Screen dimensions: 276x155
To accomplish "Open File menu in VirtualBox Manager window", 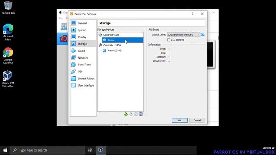I will point(60,18).
